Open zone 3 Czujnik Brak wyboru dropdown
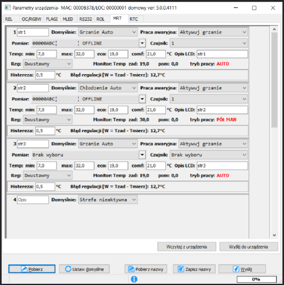Screen dimensions: 284x285 click(209, 155)
